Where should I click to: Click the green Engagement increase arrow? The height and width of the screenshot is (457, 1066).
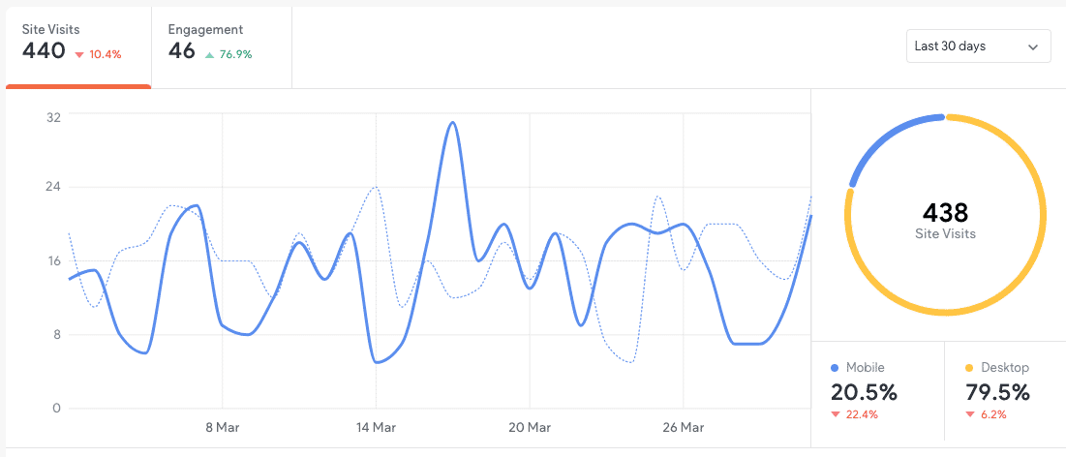pos(209,55)
